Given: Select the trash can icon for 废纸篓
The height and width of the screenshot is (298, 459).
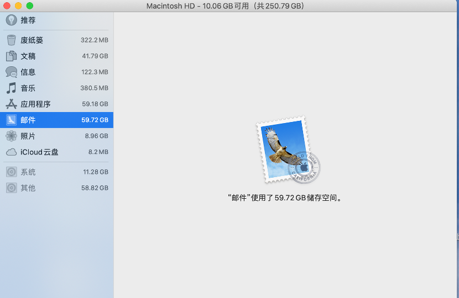Looking at the screenshot, I should 12,40.
